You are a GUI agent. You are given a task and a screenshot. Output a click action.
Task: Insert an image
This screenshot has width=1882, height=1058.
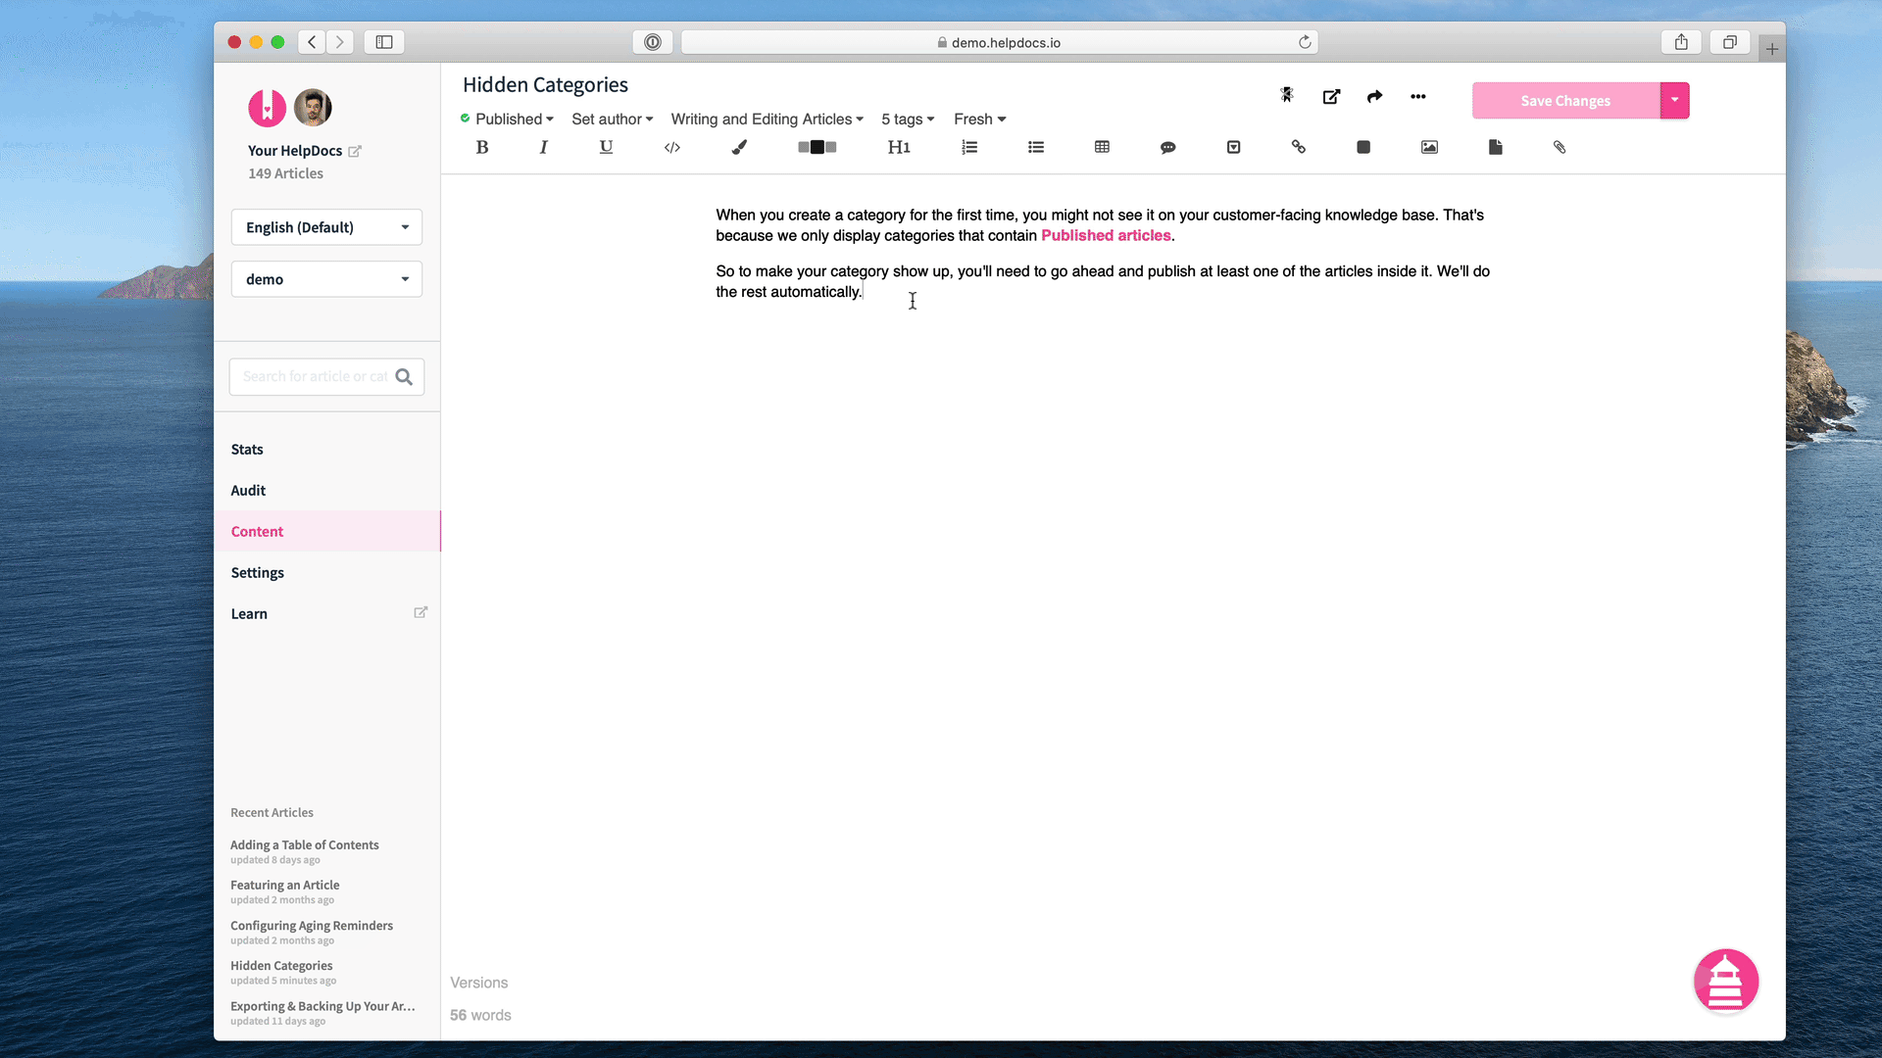point(1429,147)
